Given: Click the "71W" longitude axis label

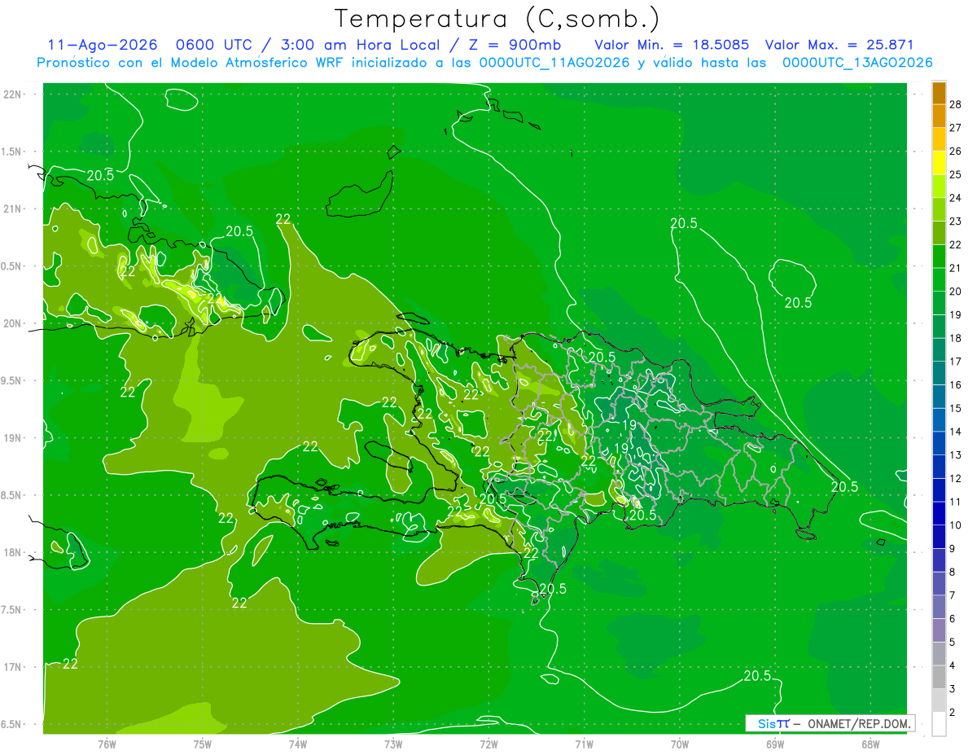Looking at the screenshot, I should pyautogui.click(x=584, y=744).
